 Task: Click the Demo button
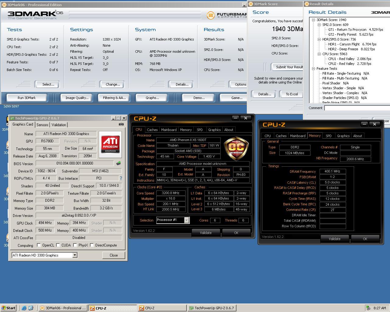coord(199,98)
